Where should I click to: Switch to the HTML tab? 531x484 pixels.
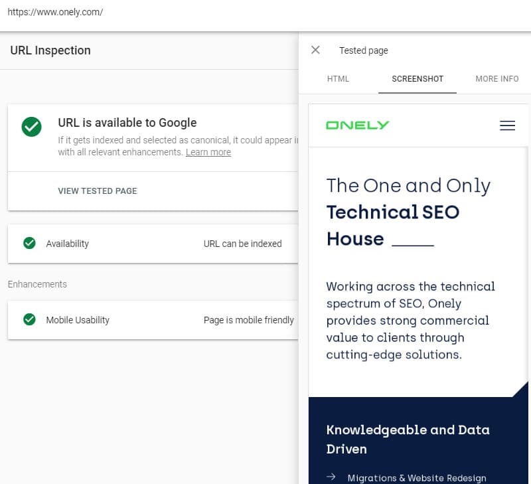[x=338, y=78]
